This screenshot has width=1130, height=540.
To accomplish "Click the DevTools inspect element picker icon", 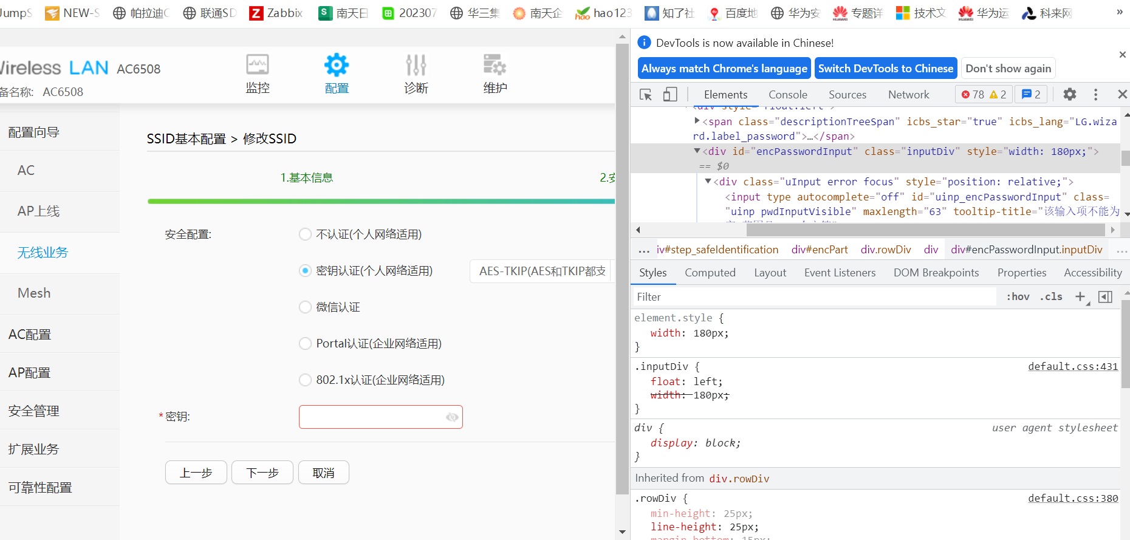I will 646,95.
